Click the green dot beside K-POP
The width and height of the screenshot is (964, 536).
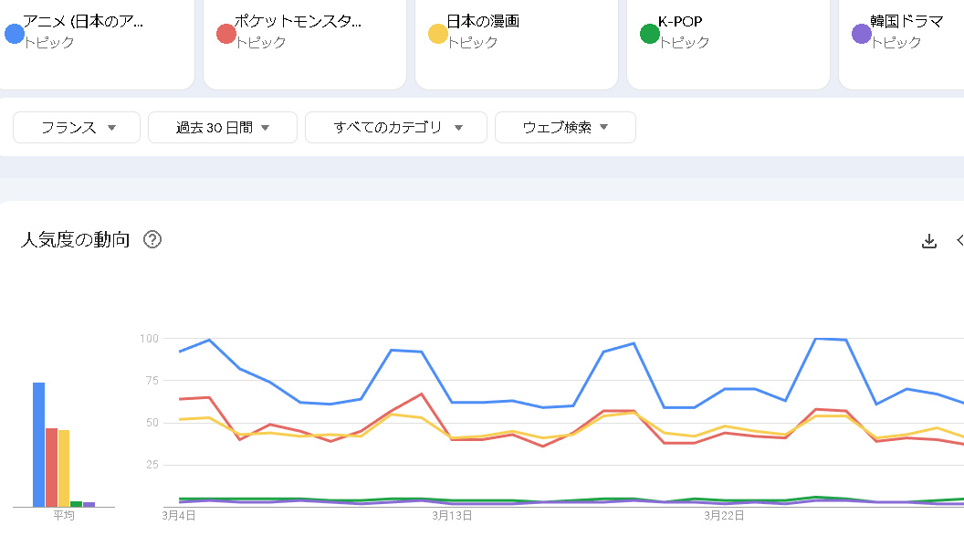point(650,34)
